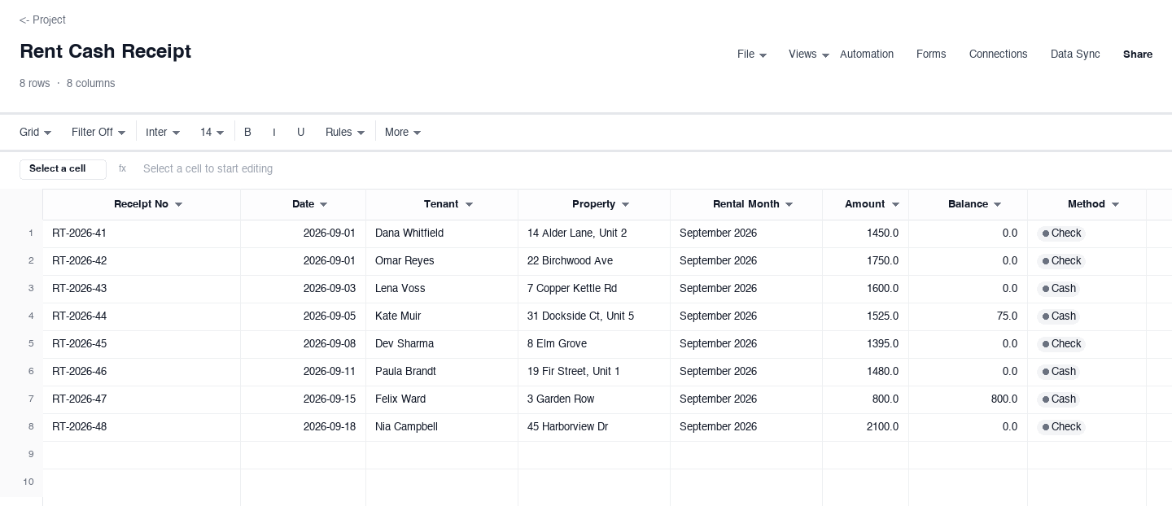
Task: Open the Automation tab
Action: pyautogui.click(x=867, y=55)
